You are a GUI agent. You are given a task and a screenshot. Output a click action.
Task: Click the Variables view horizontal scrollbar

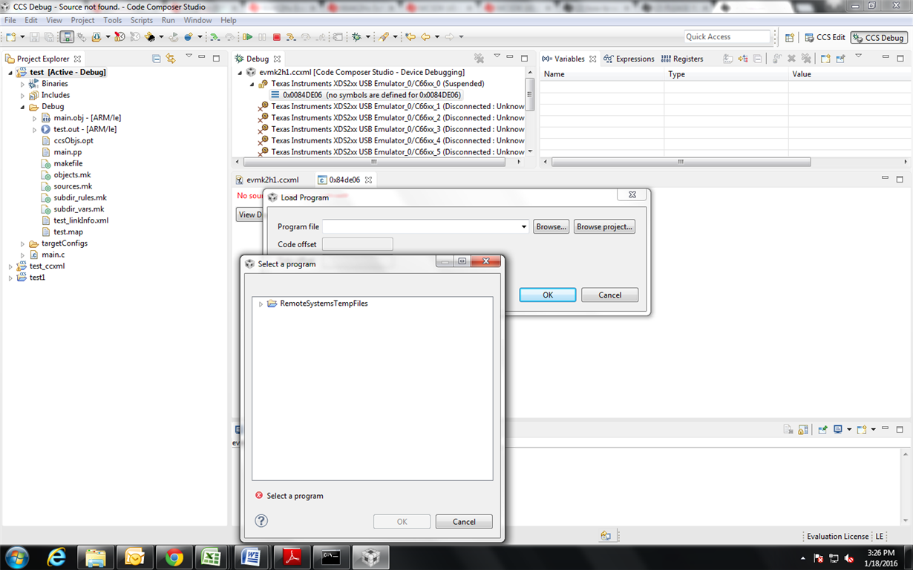[x=681, y=161]
